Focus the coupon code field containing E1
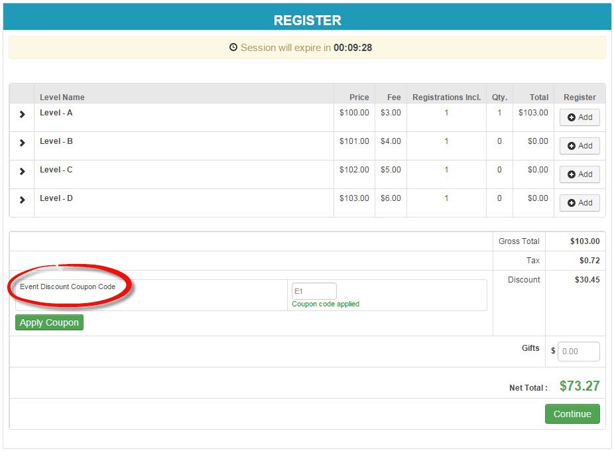This screenshot has width=614, height=451. 314,291
